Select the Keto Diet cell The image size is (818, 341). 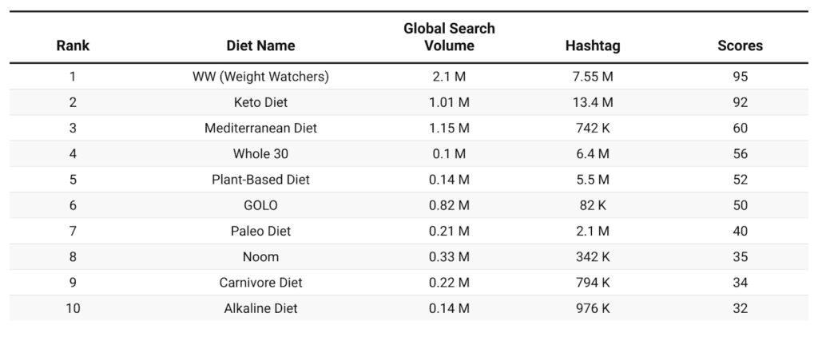point(260,102)
